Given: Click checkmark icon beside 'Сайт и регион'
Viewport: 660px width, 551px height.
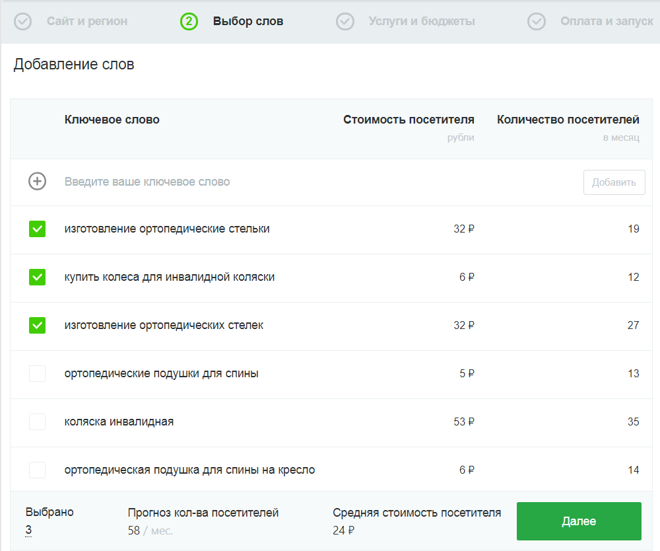Looking at the screenshot, I should (x=23, y=22).
